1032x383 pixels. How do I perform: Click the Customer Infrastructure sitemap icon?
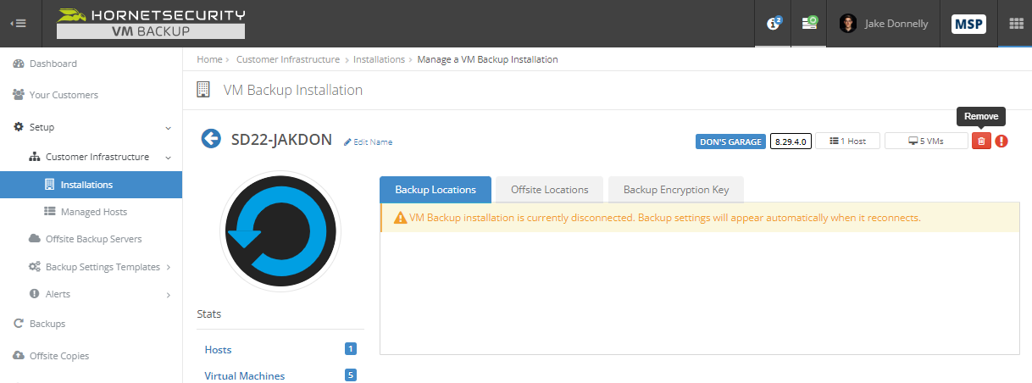tap(35, 157)
